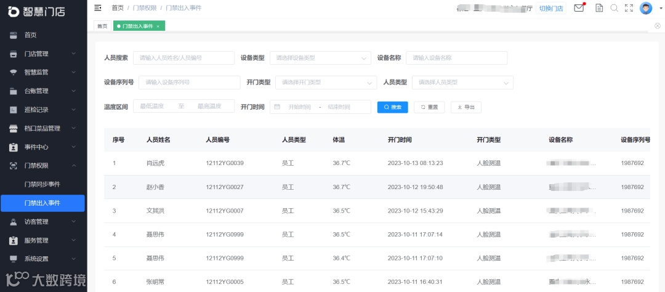The width and height of the screenshot is (665, 292).
Task: Click 首页 in the breadcrumb
Action: click(x=118, y=8)
